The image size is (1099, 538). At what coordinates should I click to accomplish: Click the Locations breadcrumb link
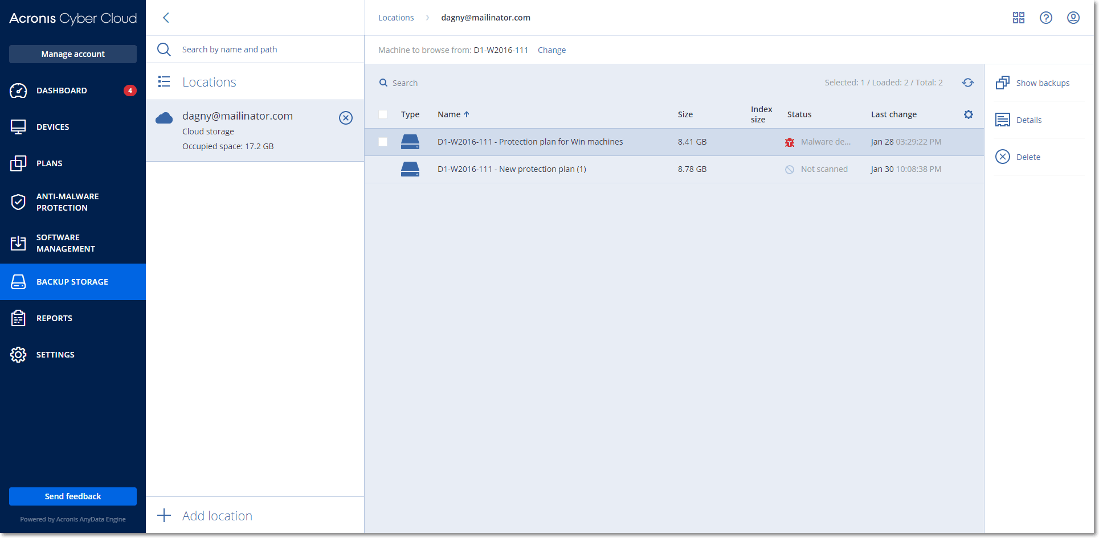tap(396, 18)
